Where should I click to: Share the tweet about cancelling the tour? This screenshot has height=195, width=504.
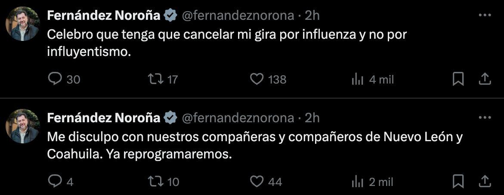point(485,79)
